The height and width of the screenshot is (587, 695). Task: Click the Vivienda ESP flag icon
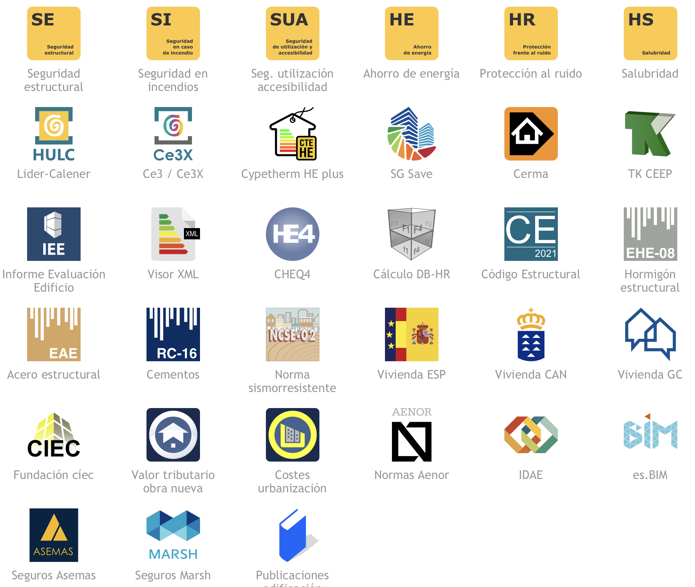(411, 334)
